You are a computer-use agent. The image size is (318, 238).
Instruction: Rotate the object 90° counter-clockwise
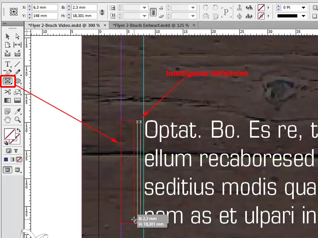(x=215, y=8)
